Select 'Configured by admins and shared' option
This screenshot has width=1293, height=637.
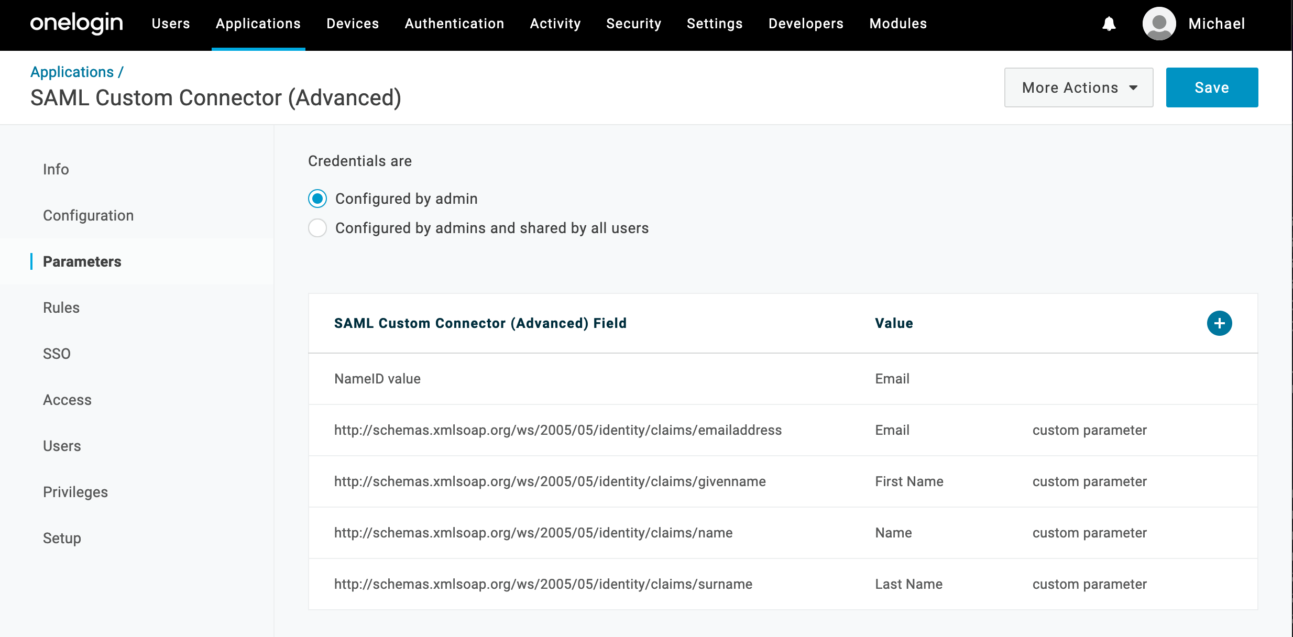click(x=317, y=228)
